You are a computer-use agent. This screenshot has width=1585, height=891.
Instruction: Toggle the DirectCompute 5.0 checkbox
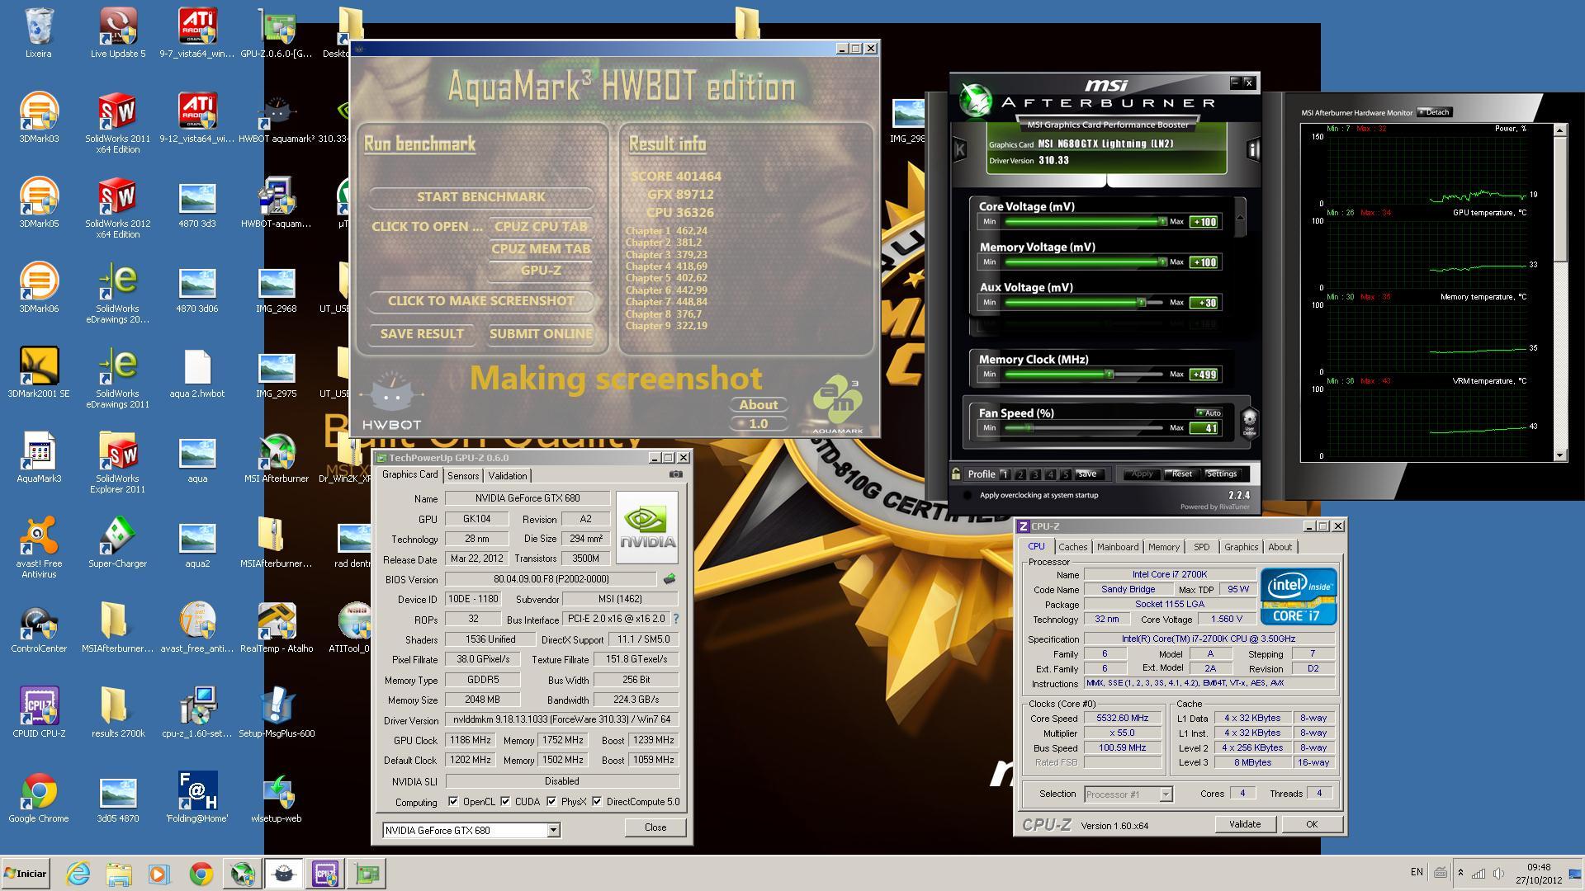click(597, 801)
